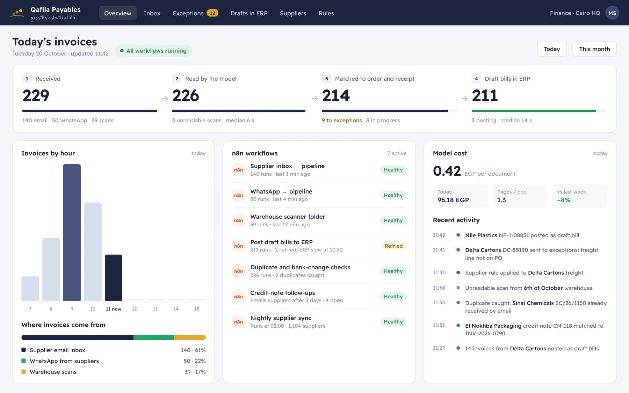Click the Retried status badge
The width and height of the screenshot is (629, 393).
click(393, 246)
